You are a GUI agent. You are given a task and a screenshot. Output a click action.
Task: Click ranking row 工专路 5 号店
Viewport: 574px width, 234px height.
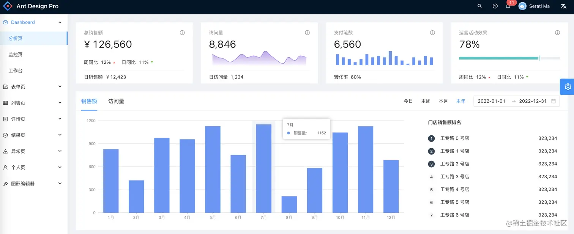(x=492, y=202)
